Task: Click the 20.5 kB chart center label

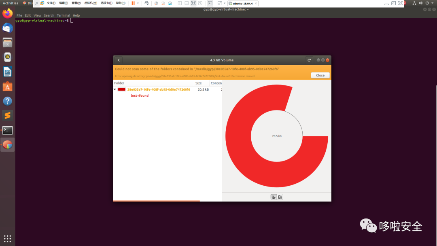Action: (277, 136)
